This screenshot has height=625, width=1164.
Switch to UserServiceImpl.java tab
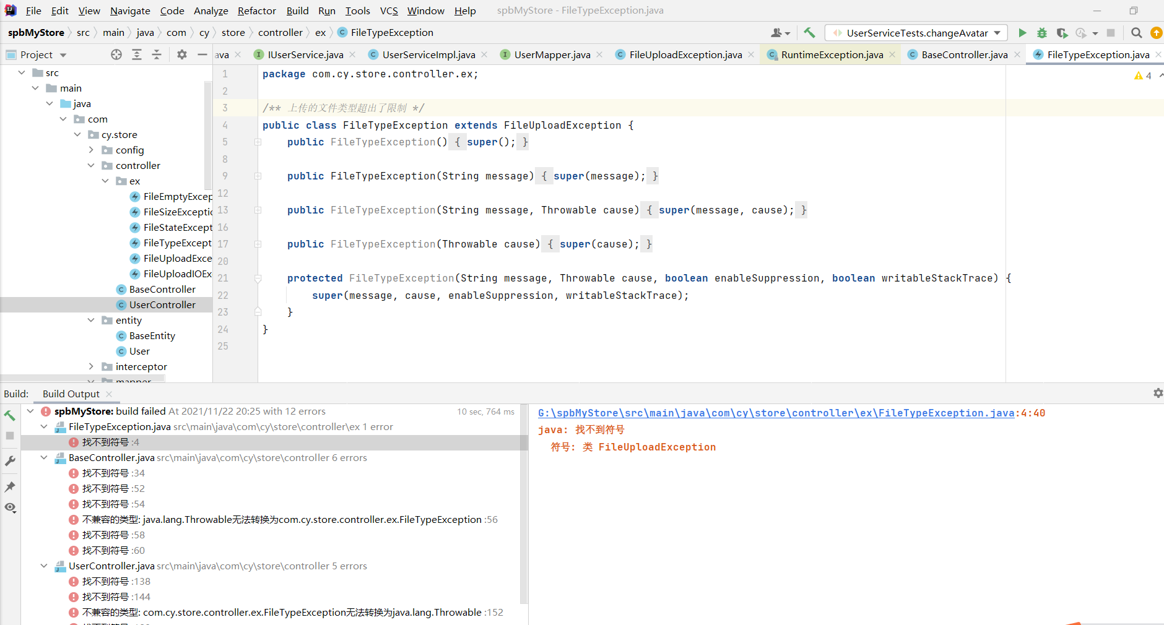pyautogui.click(x=428, y=54)
